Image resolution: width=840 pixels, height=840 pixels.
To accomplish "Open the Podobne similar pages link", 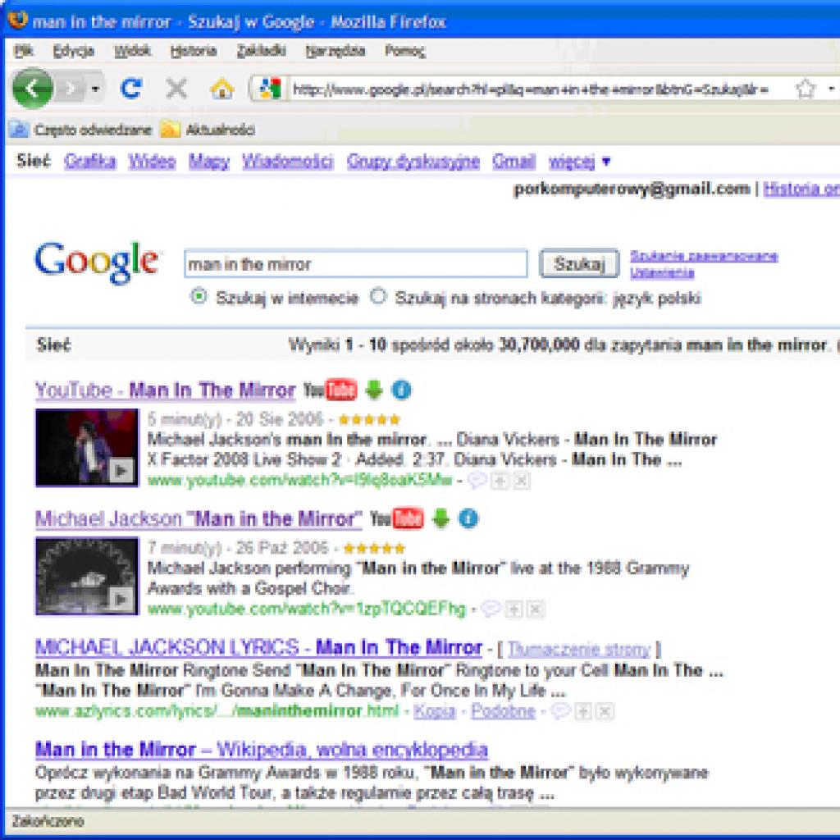I will tap(503, 711).
